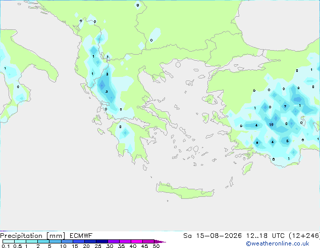Click the 25–30 mm dark navy legend box

tap(102, 241)
